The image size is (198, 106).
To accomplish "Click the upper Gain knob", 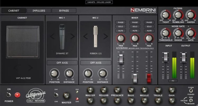I will pyautogui.click(x=172, y=90).
